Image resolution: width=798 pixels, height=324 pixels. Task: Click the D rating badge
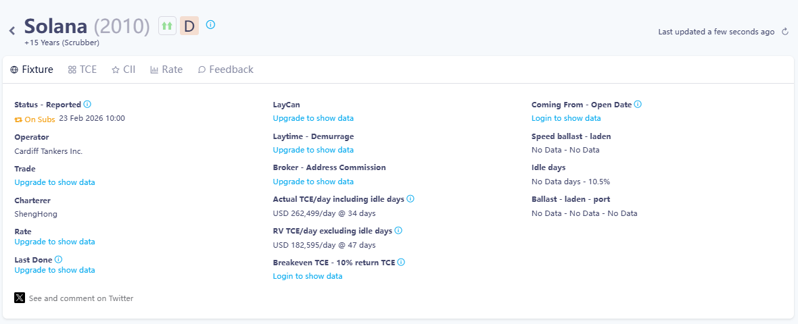tap(189, 26)
